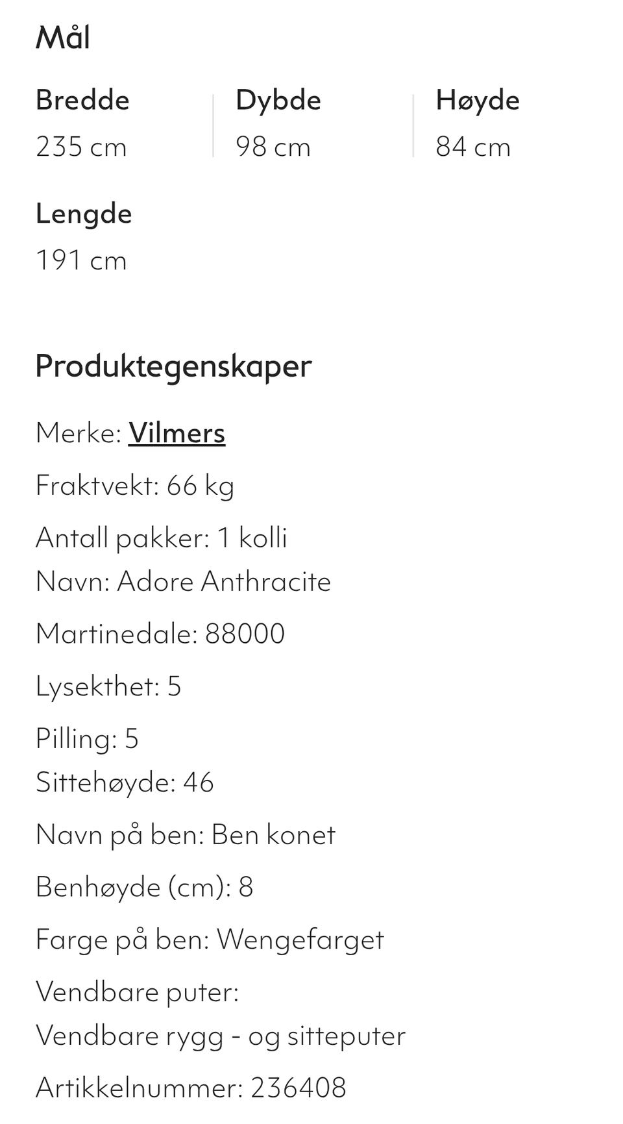The width and height of the screenshot is (623, 1124).
Task: Open the Vilmers brand link
Action: (x=177, y=433)
